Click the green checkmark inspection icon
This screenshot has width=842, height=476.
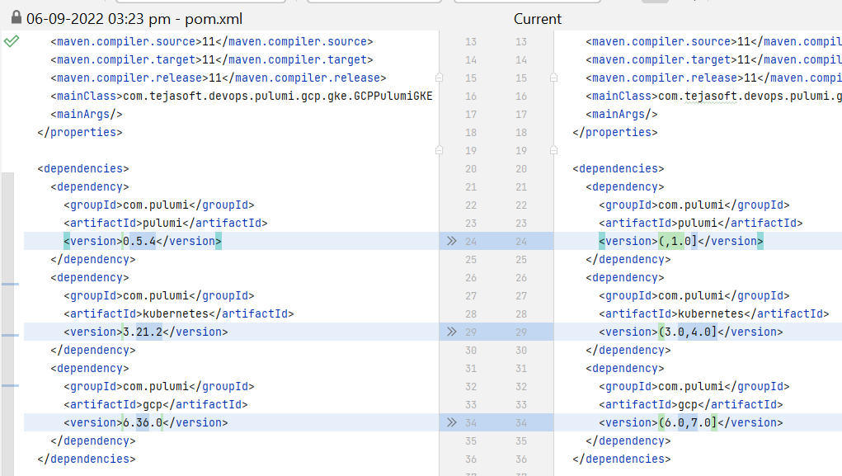pyautogui.click(x=12, y=41)
